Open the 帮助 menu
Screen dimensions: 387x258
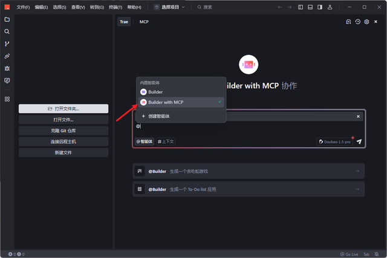134,7
